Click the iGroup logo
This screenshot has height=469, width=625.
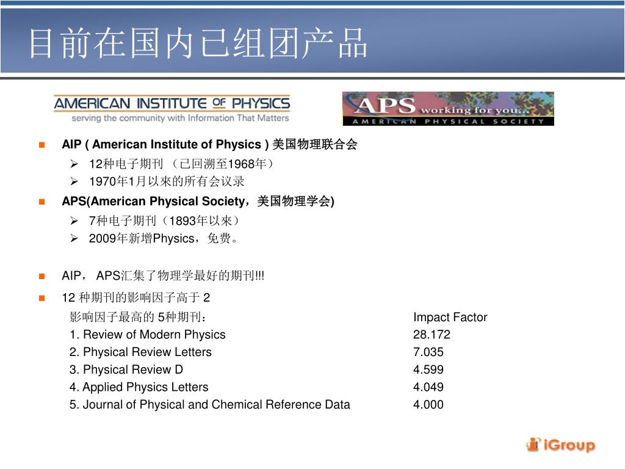(x=560, y=445)
